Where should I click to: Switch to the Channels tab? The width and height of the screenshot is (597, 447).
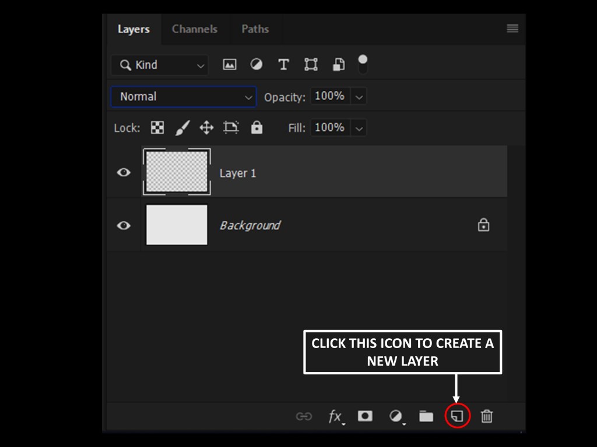click(x=194, y=29)
